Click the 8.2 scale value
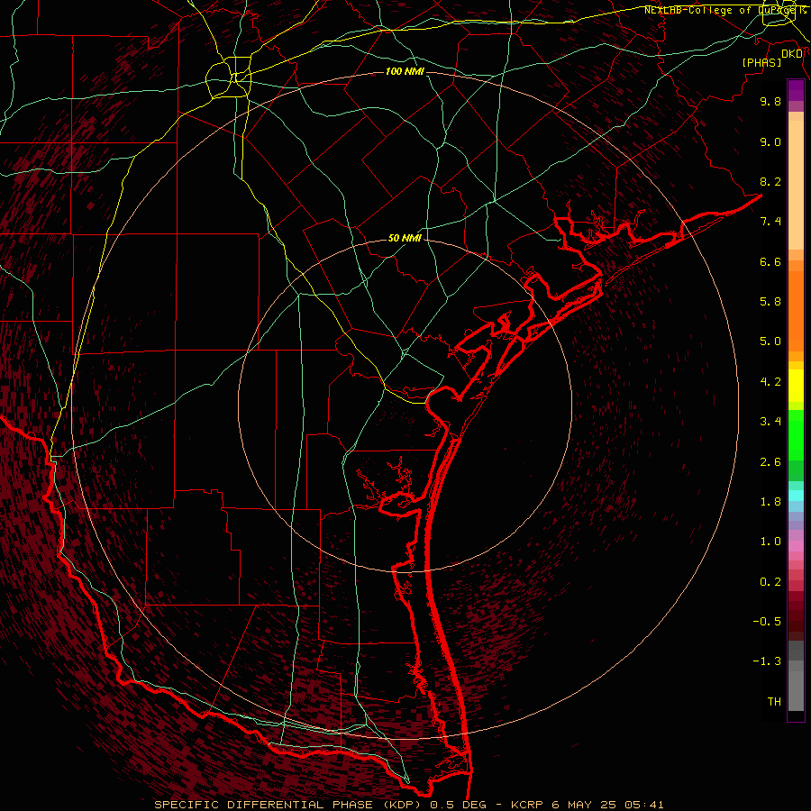The image size is (811, 811). 770,181
